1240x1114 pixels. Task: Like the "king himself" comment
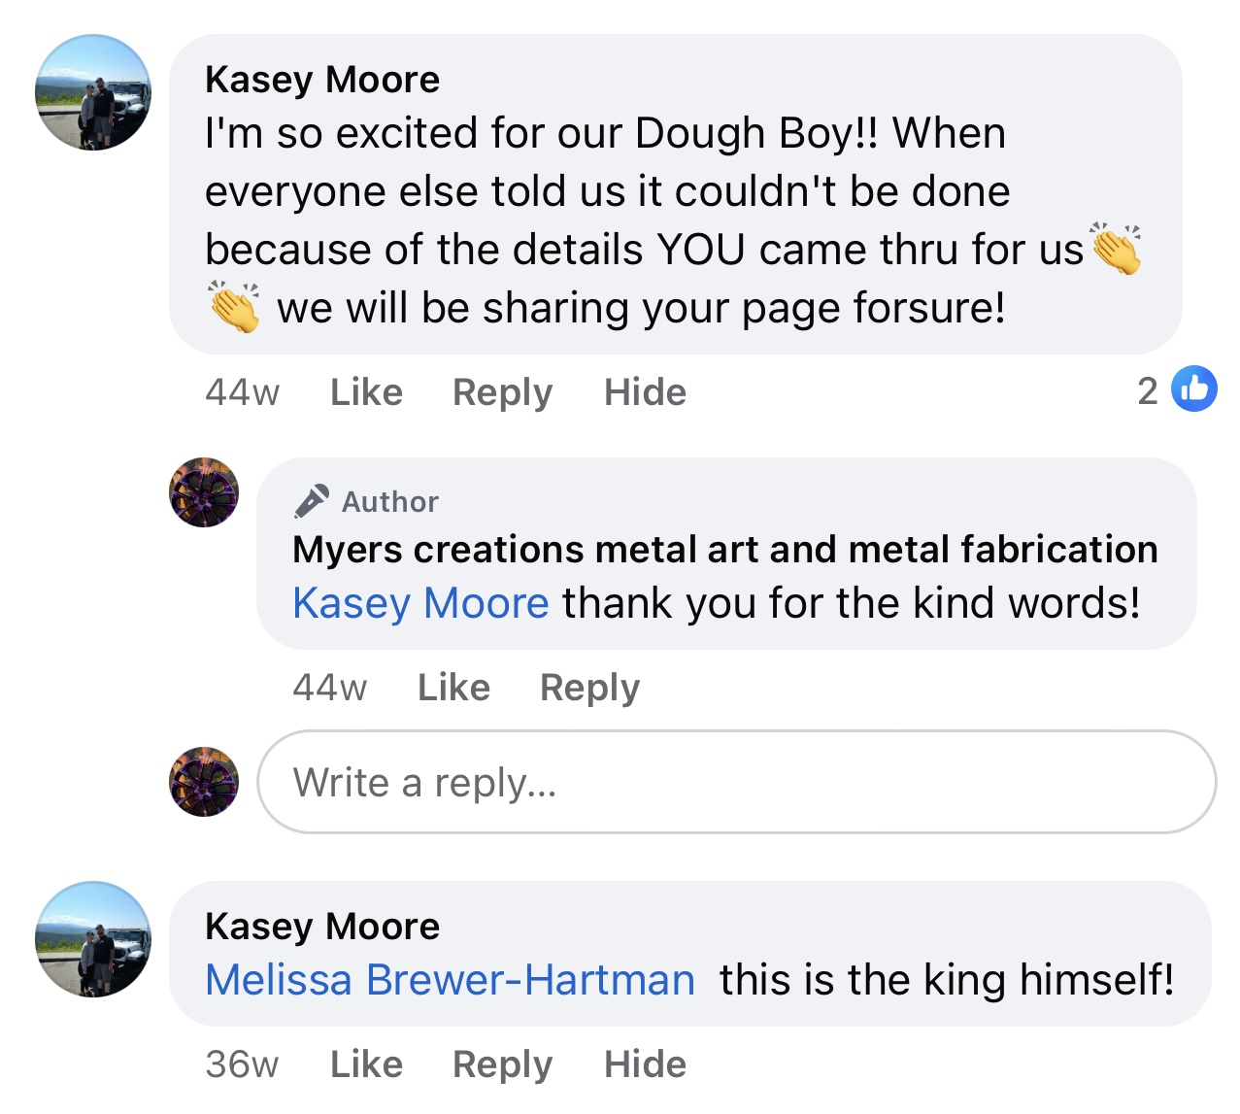click(366, 1064)
